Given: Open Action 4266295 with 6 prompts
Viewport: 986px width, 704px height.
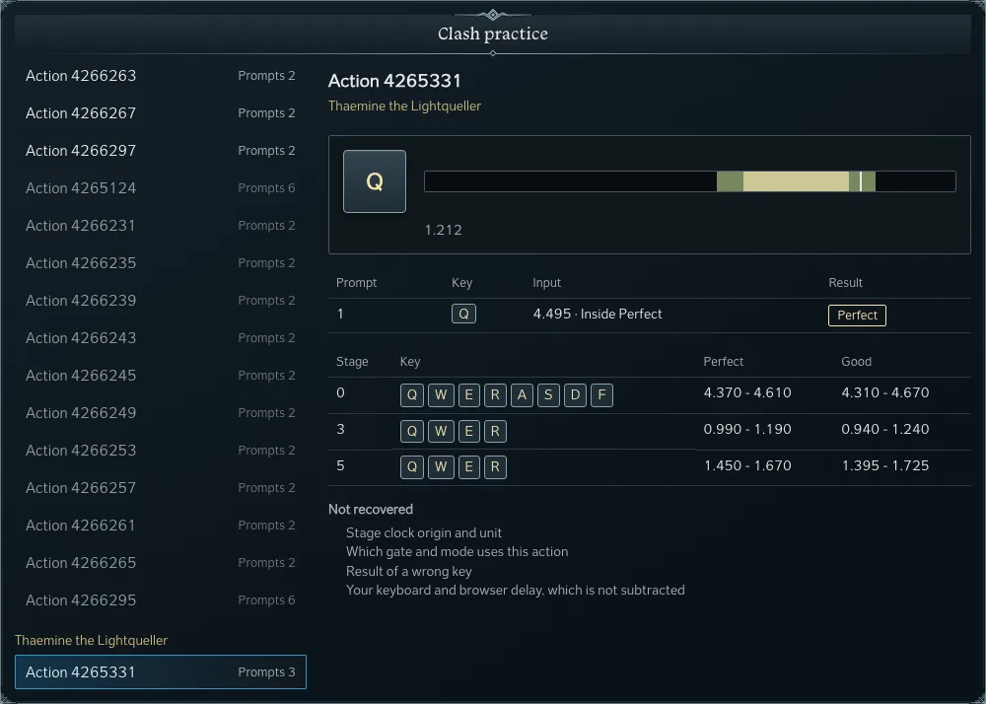Looking at the screenshot, I should (x=161, y=600).
